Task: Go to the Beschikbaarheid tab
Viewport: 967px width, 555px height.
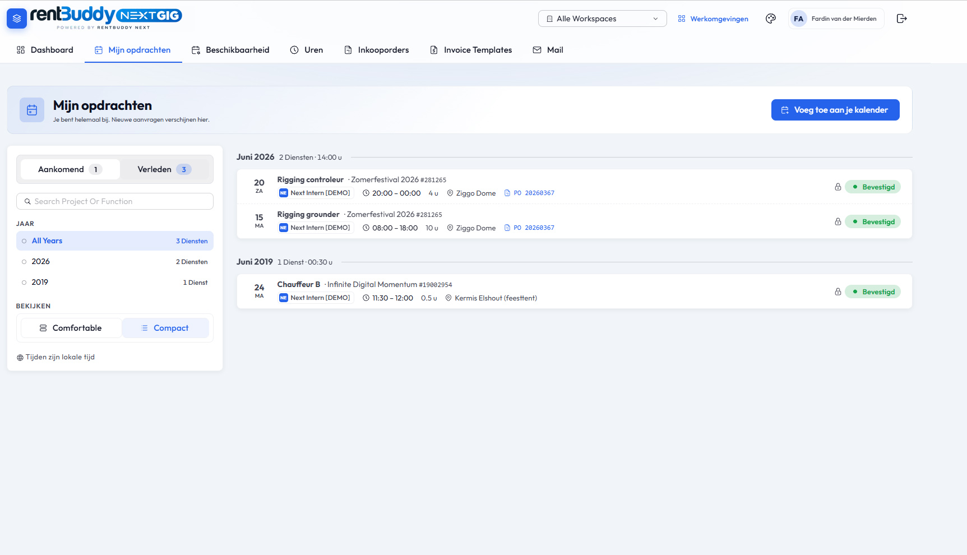Action: pos(230,50)
